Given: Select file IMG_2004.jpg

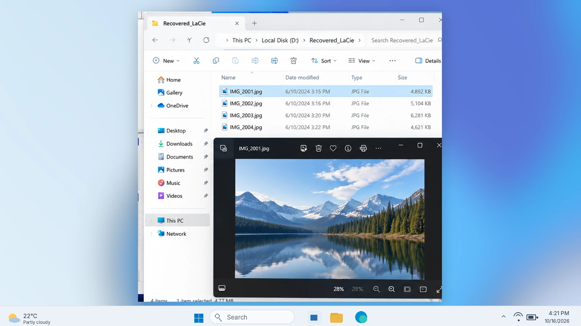Looking at the screenshot, I should pos(326,128).
